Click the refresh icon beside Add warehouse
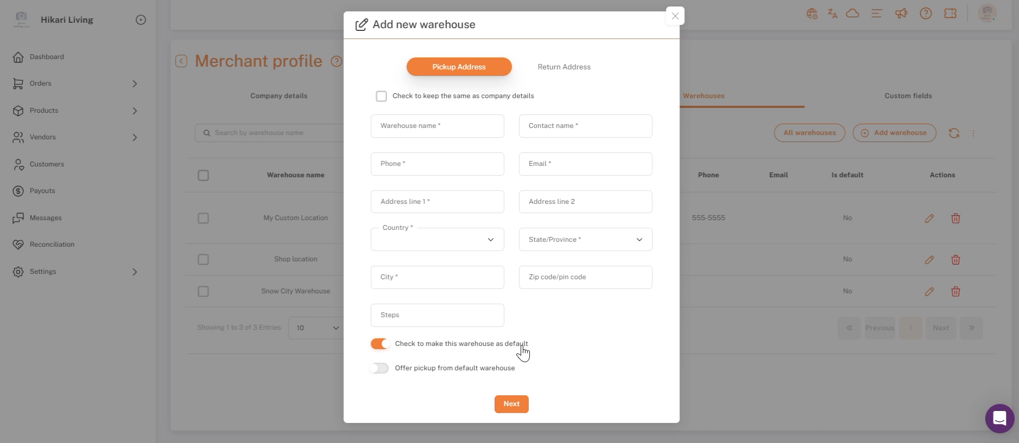The height and width of the screenshot is (443, 1019). [954, 133]
